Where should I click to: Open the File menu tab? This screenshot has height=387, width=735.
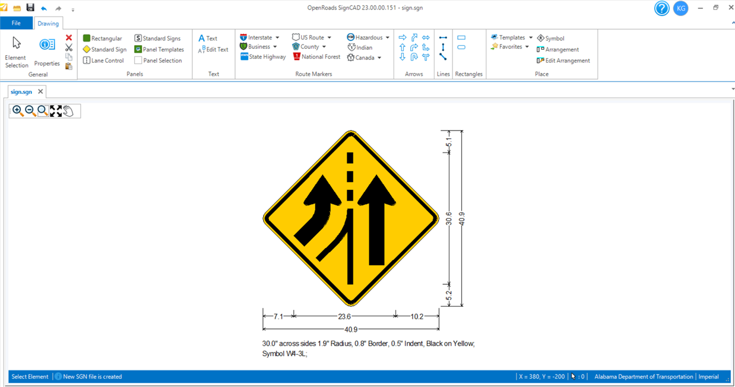[x=16, y=23]
